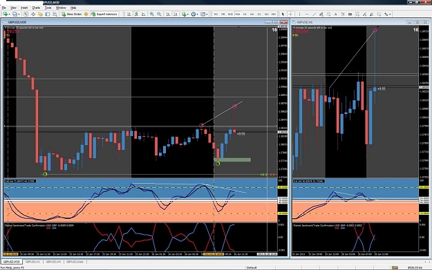The width and height of the screenshot is (432, 270).
Task: Select the MN timeframe button
Action: 273,14
